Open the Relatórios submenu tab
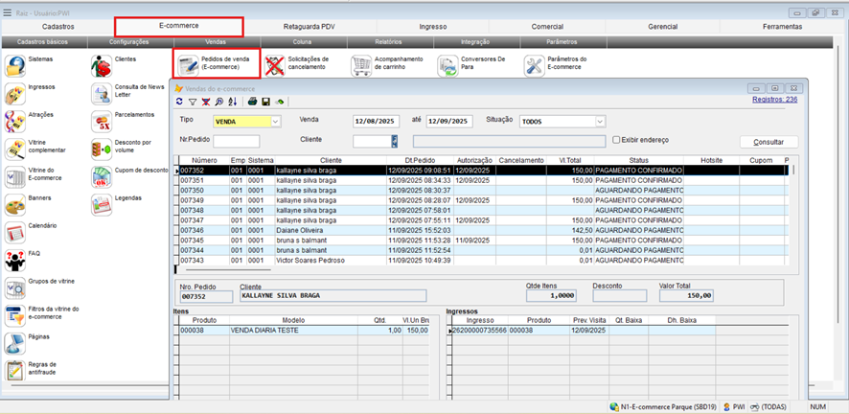The height and width of the screenshot is (414, 849). click(x=388, y=42)
